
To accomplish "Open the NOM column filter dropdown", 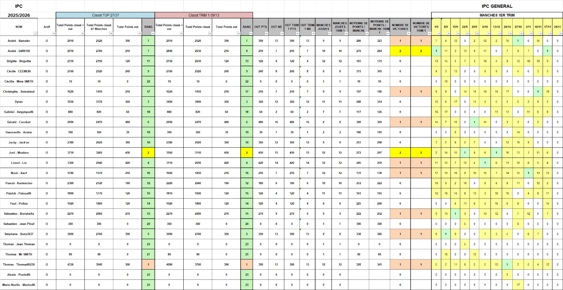I will point(35,33).
